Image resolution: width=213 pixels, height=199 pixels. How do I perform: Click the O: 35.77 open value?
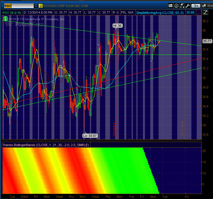pyautogui.click(x=61, y=13)
